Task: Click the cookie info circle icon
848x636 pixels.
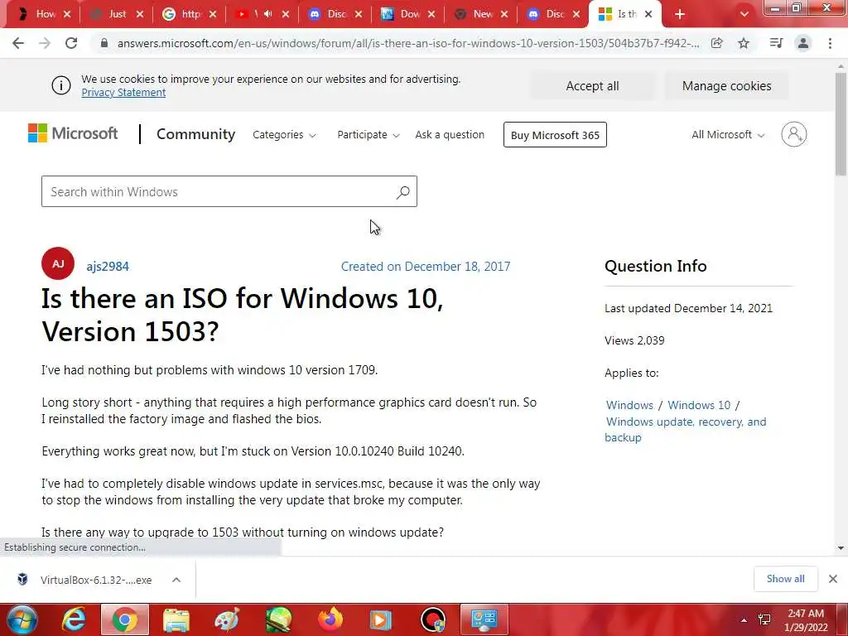Action: (61, 85)
